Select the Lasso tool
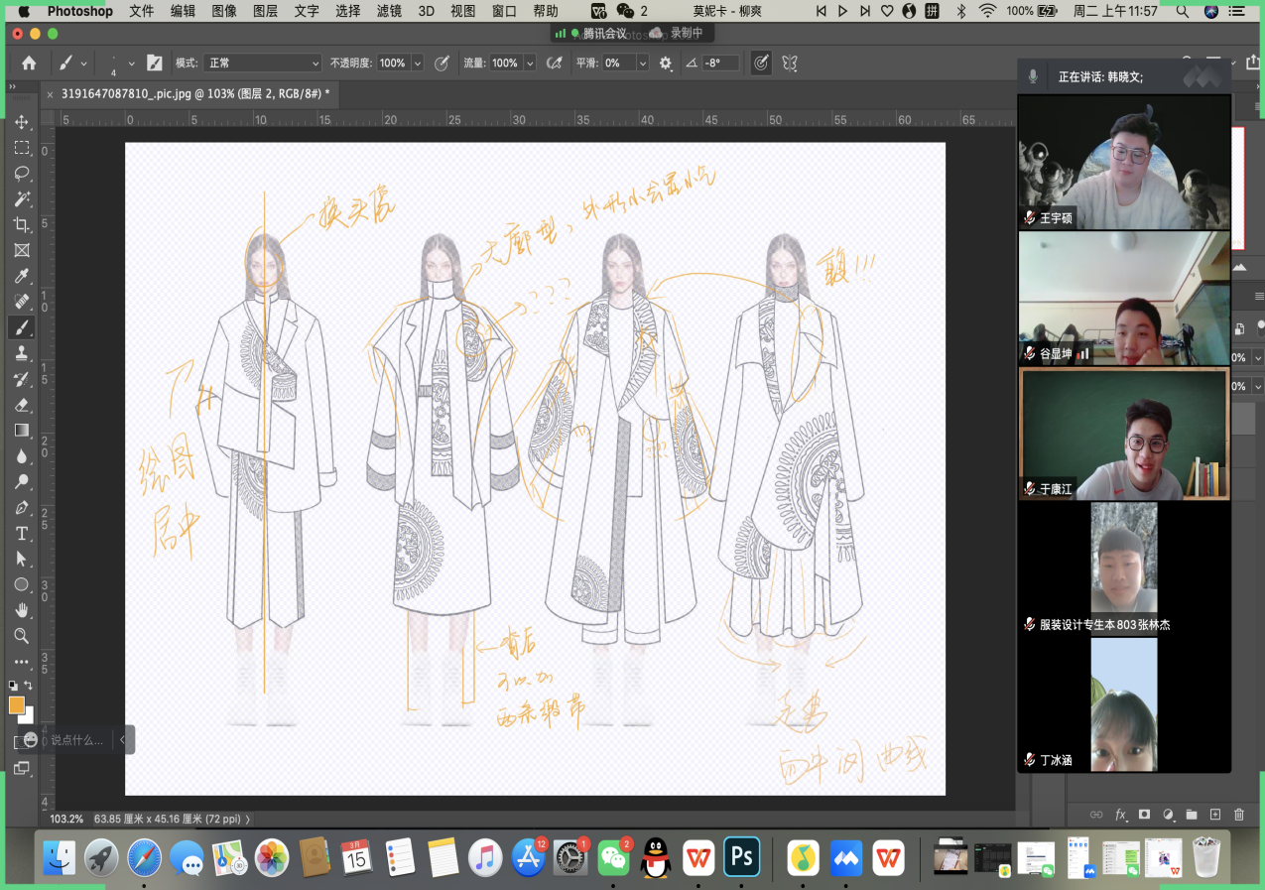 pos(22,174)
